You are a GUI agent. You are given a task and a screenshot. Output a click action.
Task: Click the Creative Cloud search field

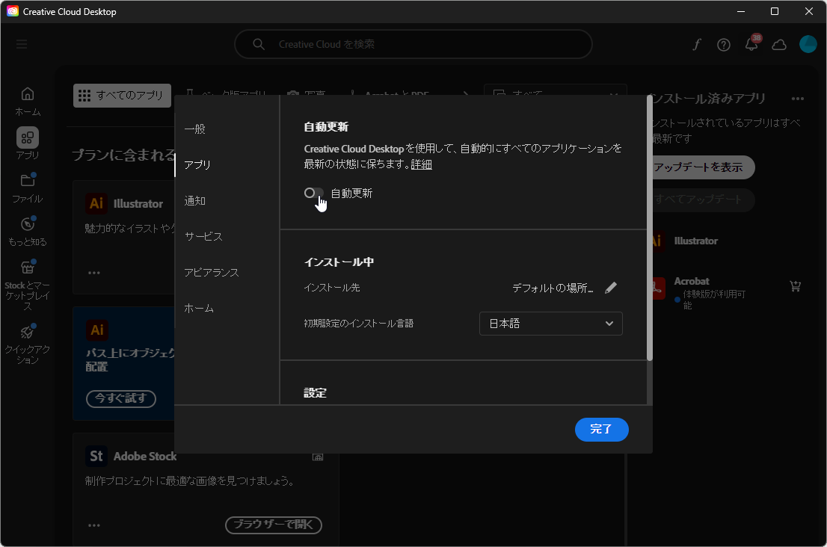pyautogui.click(x=413, y=44)
